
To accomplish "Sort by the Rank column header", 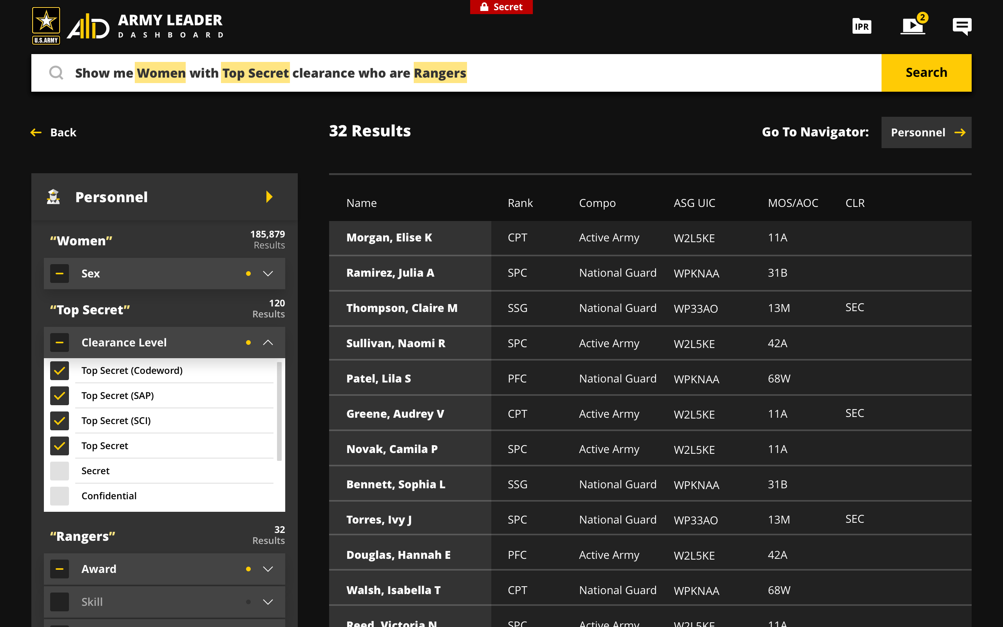I will coord(520,203).
